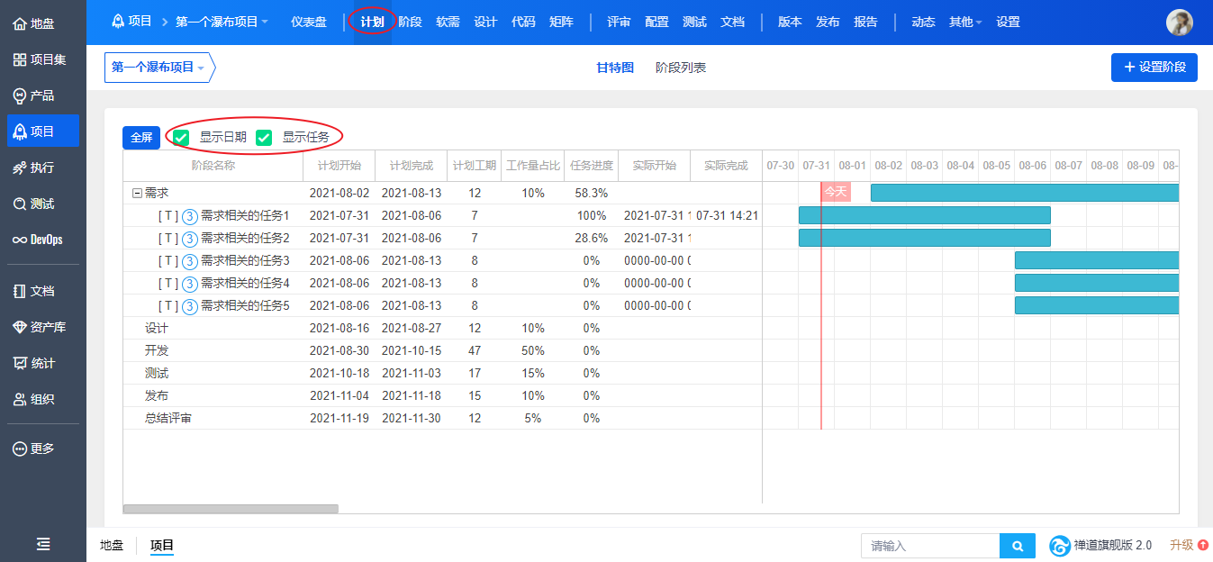Uncheck the 显示日期 checkbox
The height and width of the screenshot is (562, 1213).
point(181,138)
